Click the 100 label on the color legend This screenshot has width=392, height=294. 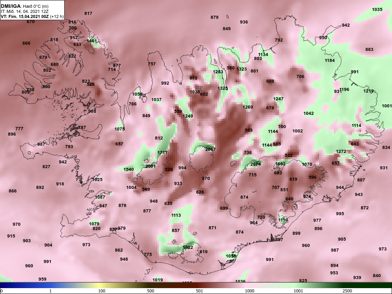tap(102, 291)
